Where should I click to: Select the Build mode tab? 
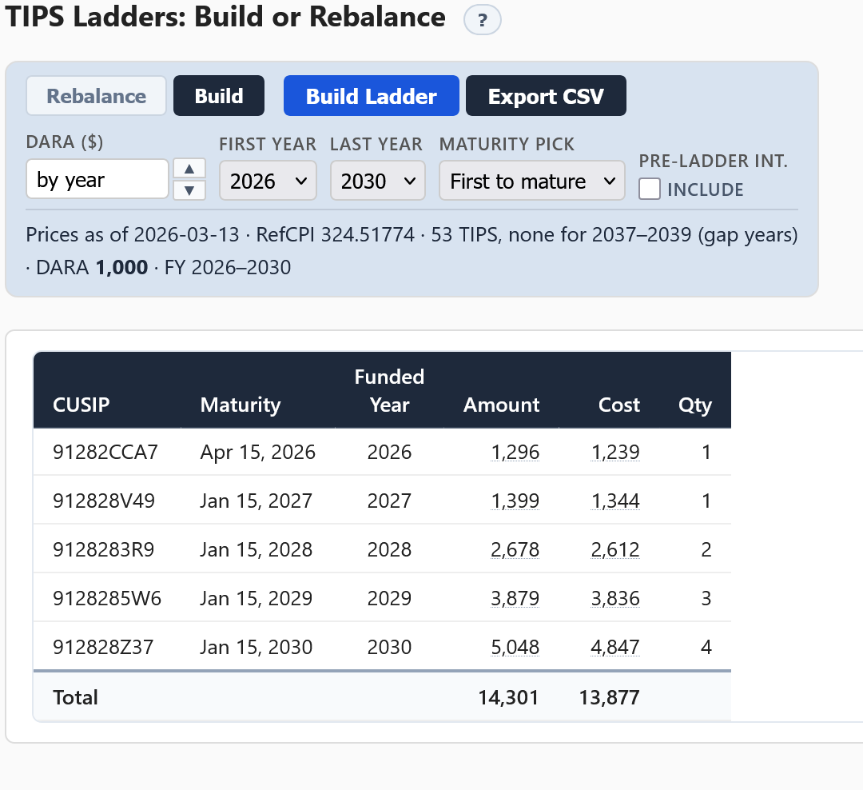tap(219, 96)
